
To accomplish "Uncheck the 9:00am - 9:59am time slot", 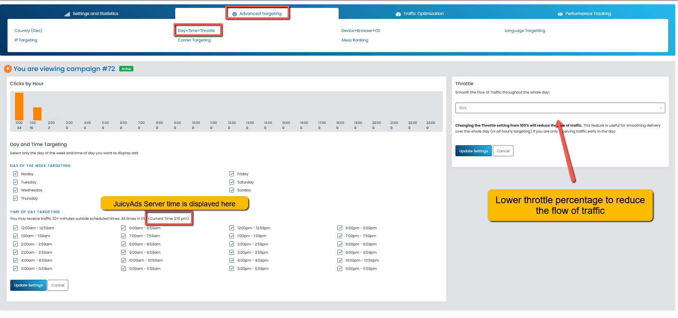I will [x=124, y=253].
